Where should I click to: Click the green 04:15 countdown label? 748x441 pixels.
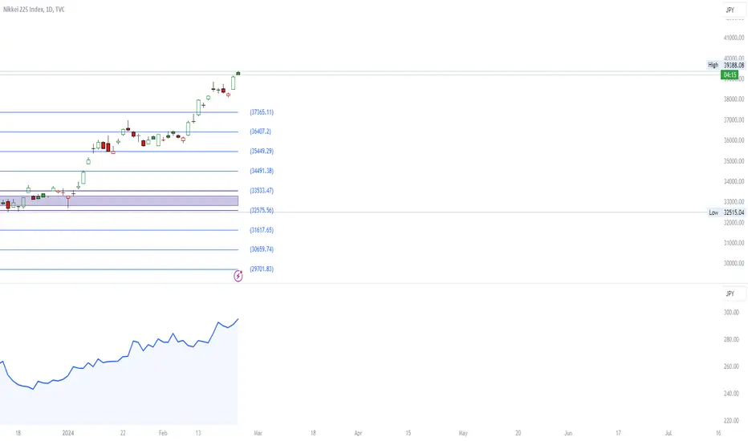(730, 75)
